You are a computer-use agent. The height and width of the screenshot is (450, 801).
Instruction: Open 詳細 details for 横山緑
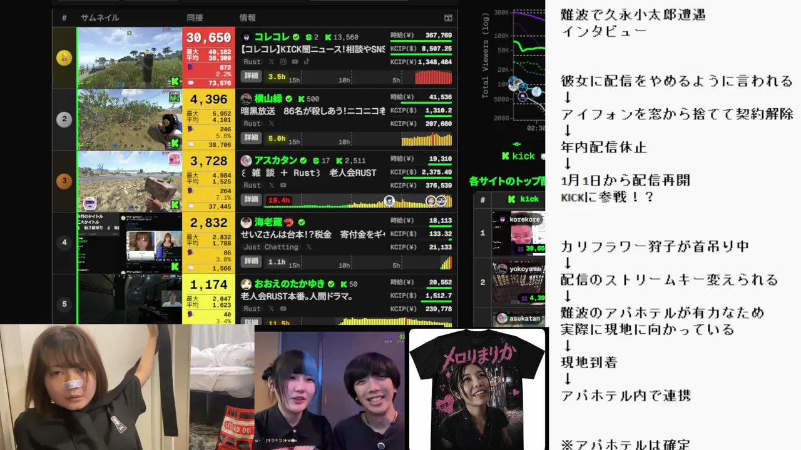coord(251,137)
